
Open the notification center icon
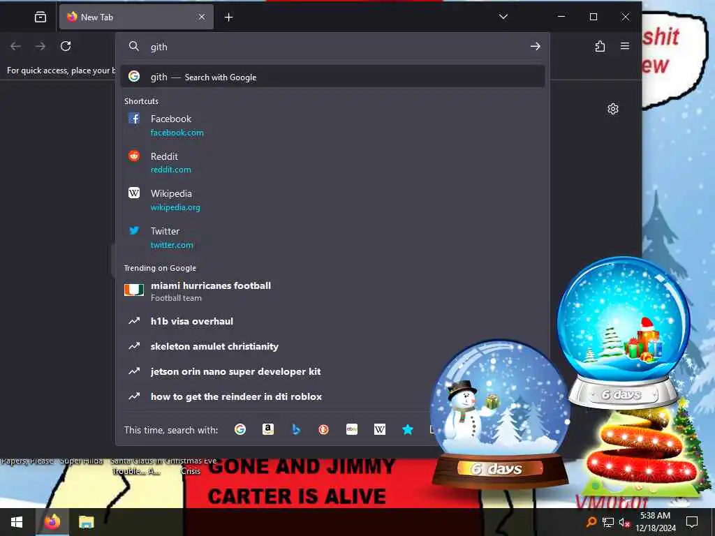(x=692, y=522)
